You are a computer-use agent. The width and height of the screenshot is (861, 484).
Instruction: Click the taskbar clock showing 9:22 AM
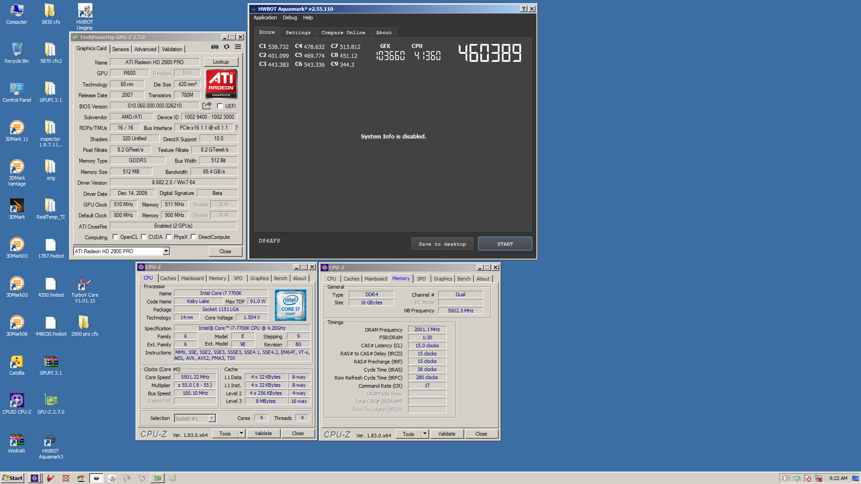pos(838,478)
